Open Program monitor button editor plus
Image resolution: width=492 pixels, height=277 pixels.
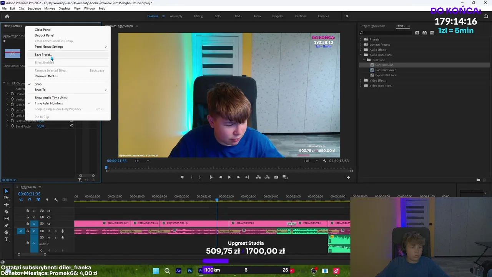click(348, 177)
